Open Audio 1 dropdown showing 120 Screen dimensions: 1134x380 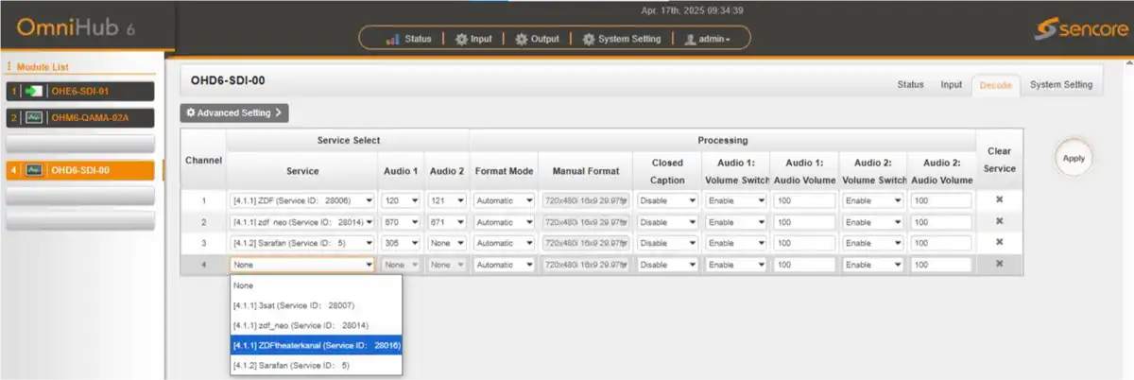pos(402,200)
